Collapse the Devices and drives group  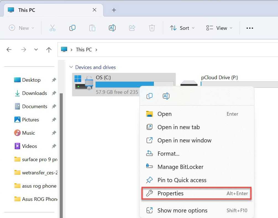point(71,67)
